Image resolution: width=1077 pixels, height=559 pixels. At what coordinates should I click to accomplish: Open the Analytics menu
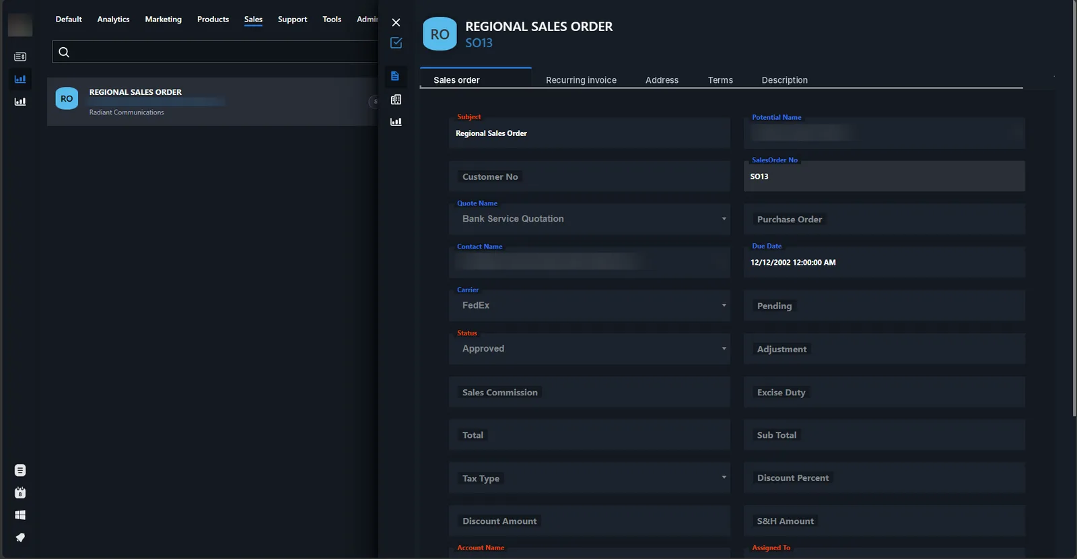click(113, 20)
